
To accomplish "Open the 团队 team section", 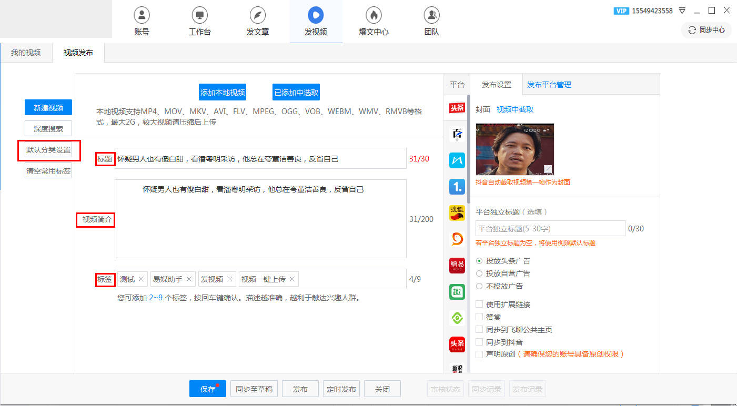I will (x=431, y=21).
